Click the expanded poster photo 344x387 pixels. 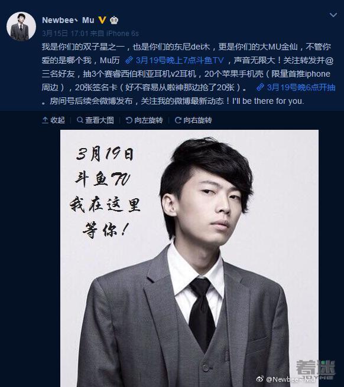coord(189,258)
